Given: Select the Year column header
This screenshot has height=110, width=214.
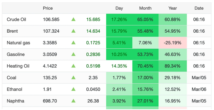Looking at the screenshot, I should point(172,8).
